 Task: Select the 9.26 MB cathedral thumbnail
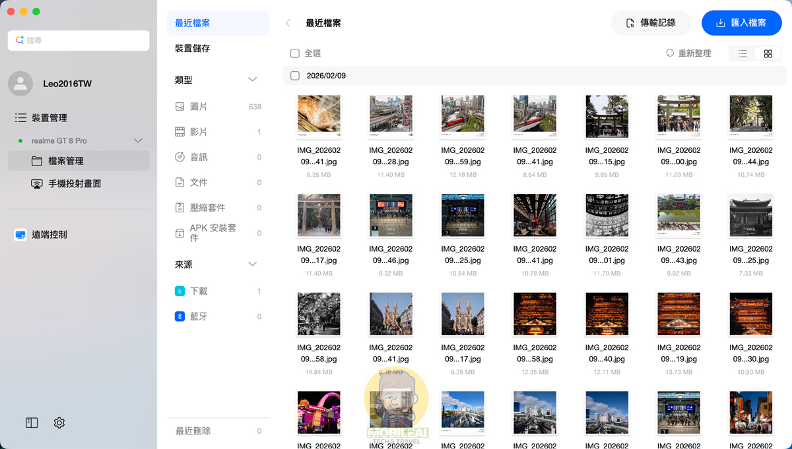tap(463, 314)
